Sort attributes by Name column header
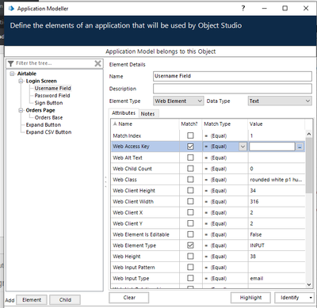The width and height of the screenshot is (317, 308). click(x=145, y=124)
